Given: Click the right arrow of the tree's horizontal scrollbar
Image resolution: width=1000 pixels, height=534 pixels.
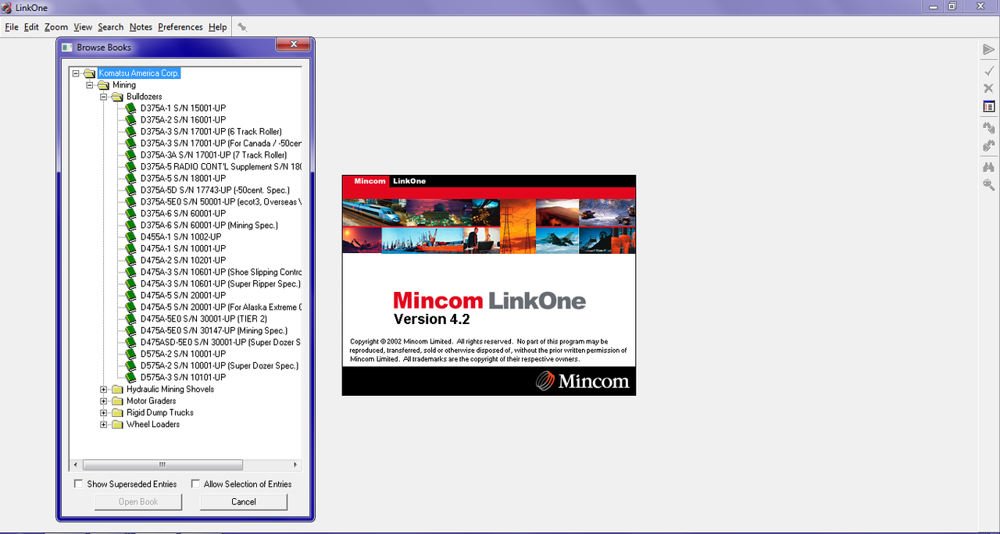Looking at the screenshot, I should pos(295,465).
